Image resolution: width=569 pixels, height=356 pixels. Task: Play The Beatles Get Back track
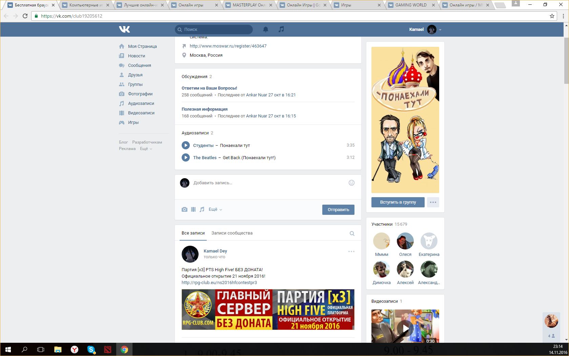tap(186, 157)
